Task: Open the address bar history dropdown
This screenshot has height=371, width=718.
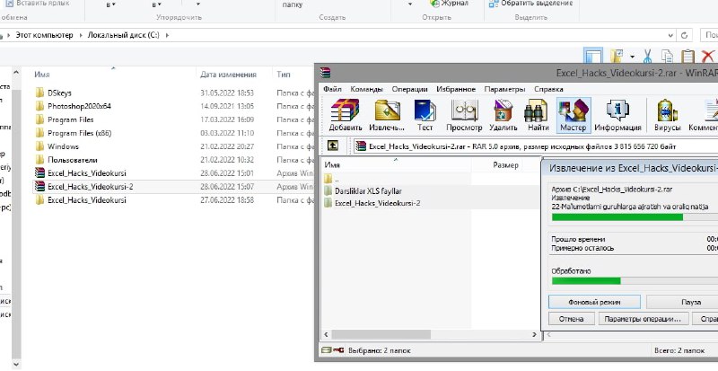Action: pyautogui.click(x=670, y=35)
